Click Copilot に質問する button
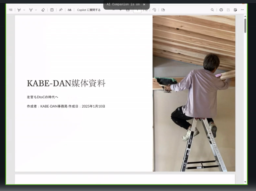The height and width of the screenshot is (191, 256). click(x=89, y=10)
